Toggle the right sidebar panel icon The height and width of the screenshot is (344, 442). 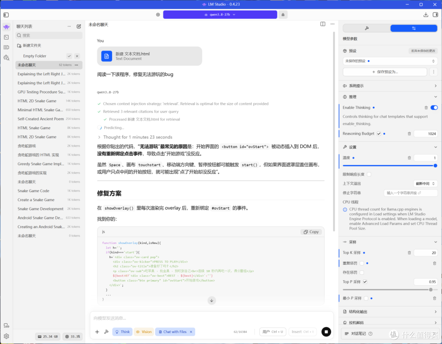[435, 15]
